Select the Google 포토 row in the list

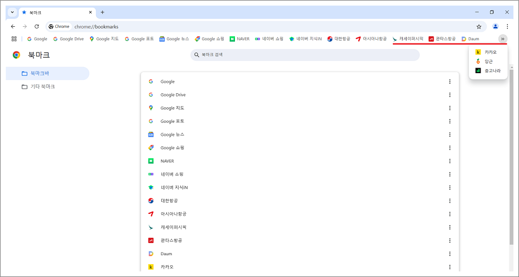300,121
